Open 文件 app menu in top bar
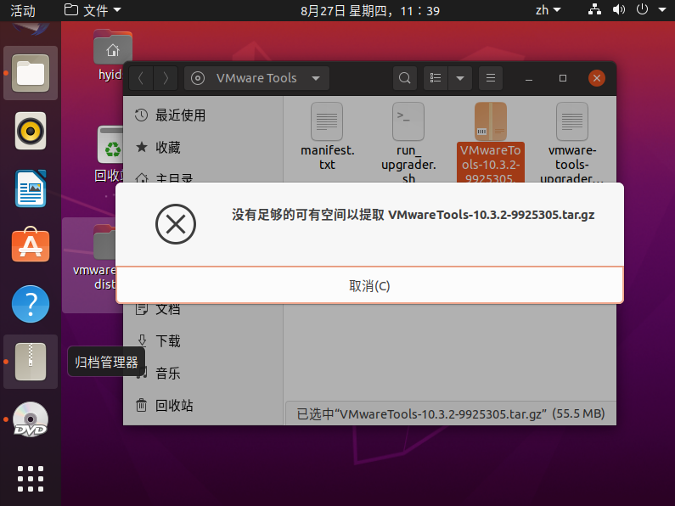The height and width of the screenshot is (506, 675). 93,10
